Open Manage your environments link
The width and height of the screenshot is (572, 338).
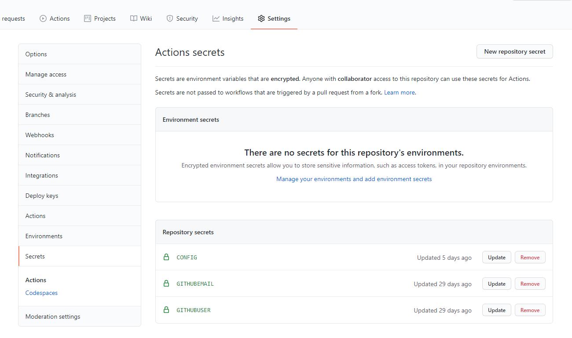pos(354,179)
